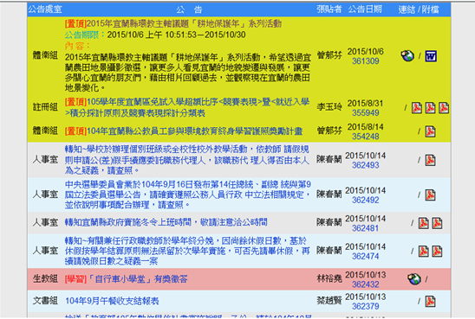Open 104年9月午餐收支結報表 link
The image size is (475, 319).
click(112, 301)
